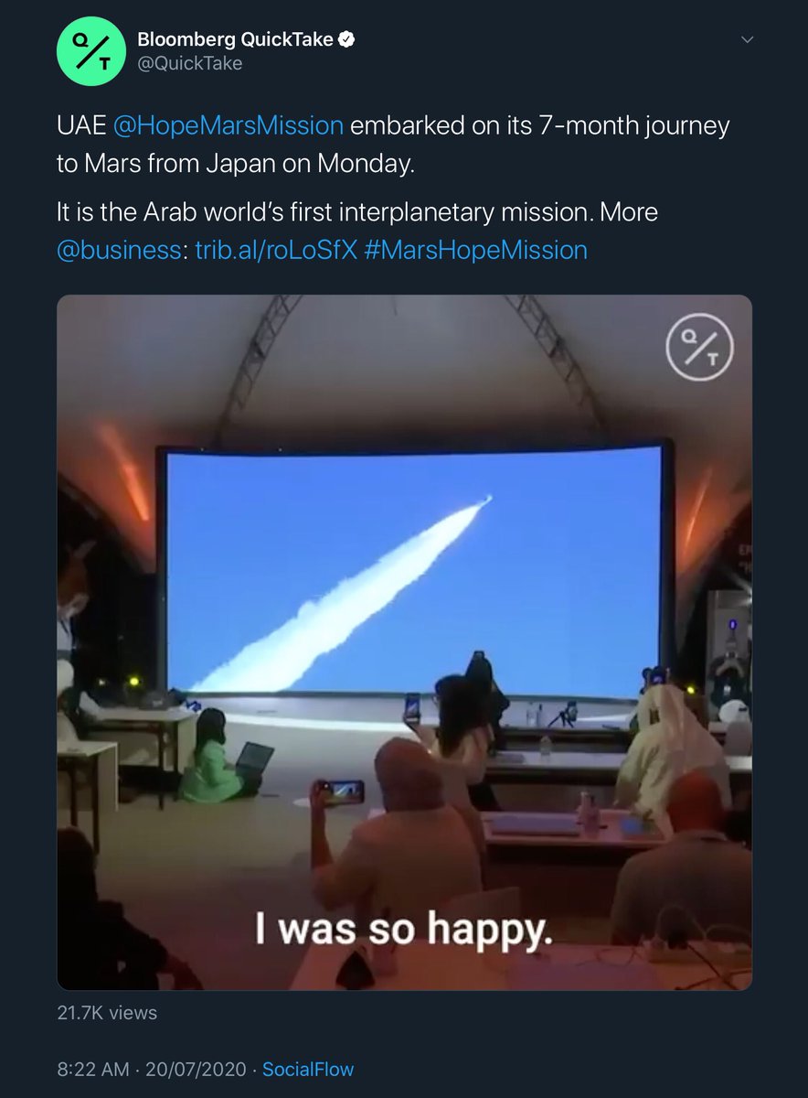Click the @QuickTake handle
808x1098 pixels.
(189, 64)
